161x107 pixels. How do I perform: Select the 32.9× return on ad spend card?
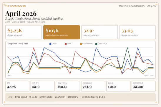(x=99, y=32)
